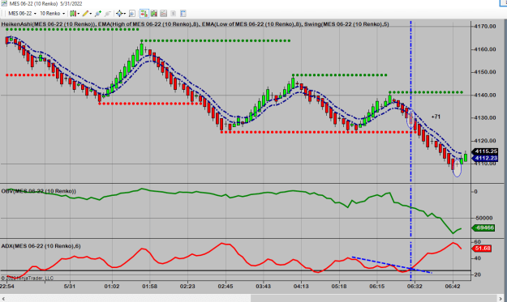The image size is (507, 302).
Task: Show the Data Box via toolbar icon
Action: click(132, 14)
